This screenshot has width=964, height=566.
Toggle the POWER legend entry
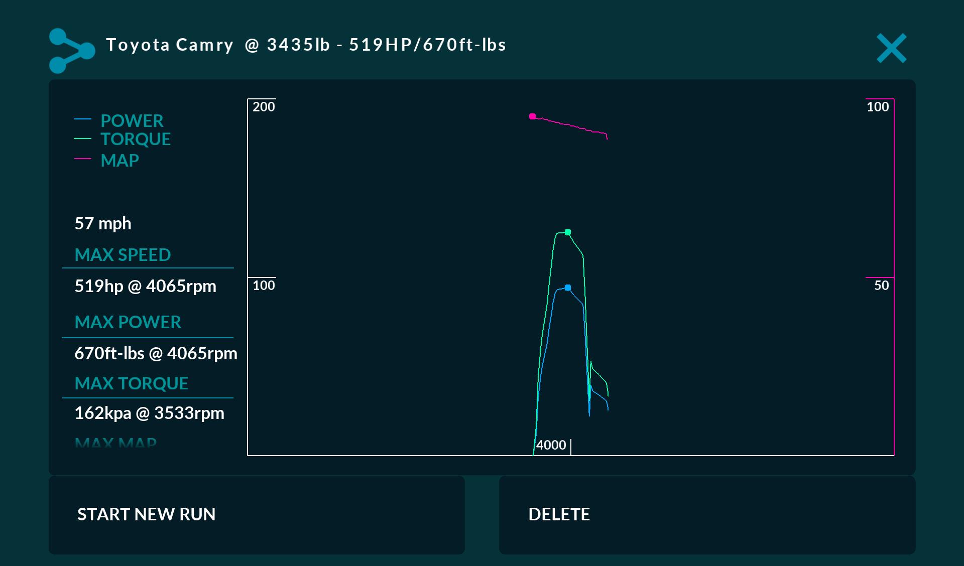(132, 120)
